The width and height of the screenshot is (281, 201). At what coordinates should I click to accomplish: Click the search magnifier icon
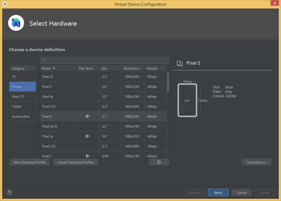click(44, 61)
